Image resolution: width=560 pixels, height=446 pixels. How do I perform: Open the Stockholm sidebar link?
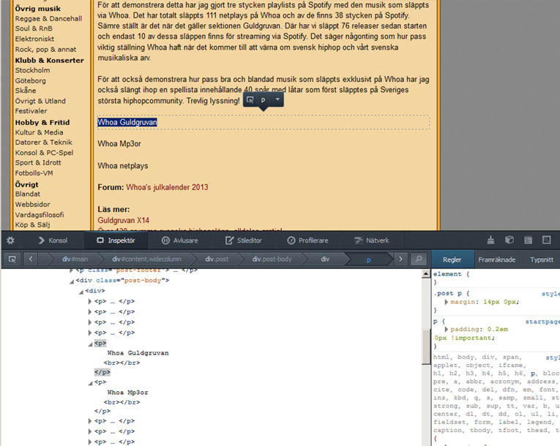32,70
